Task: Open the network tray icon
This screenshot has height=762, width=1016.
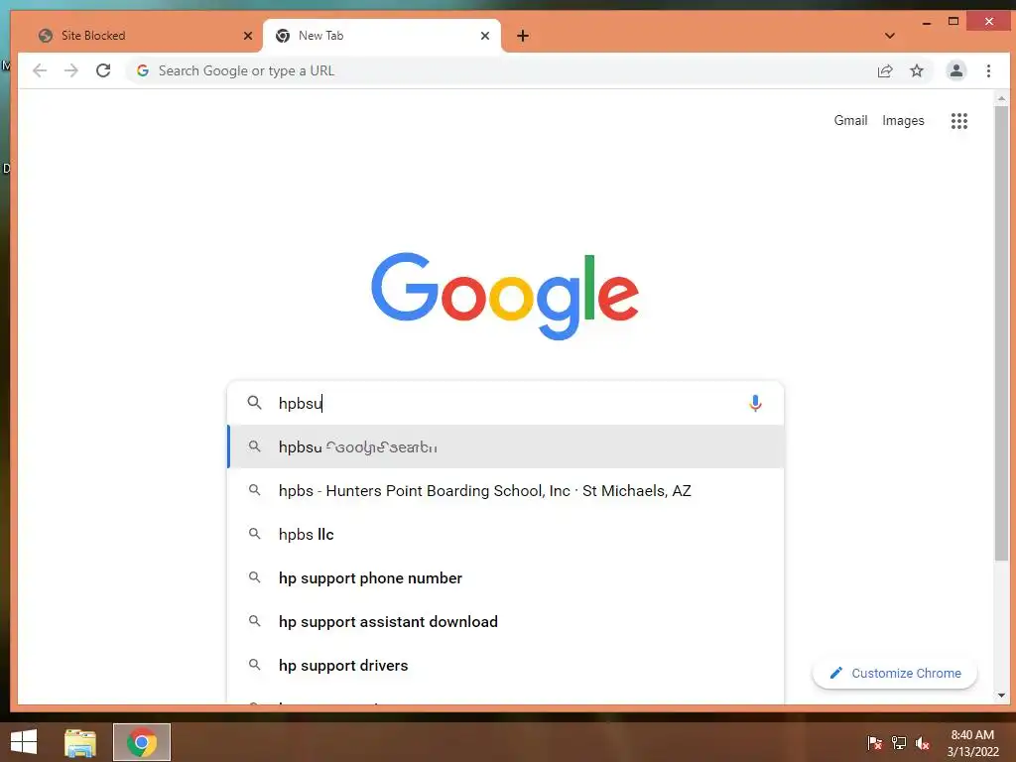Action: click(x=899, y=743)
